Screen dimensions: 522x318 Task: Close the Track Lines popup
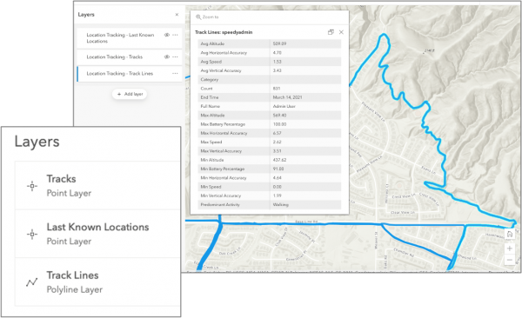[341, 32]
